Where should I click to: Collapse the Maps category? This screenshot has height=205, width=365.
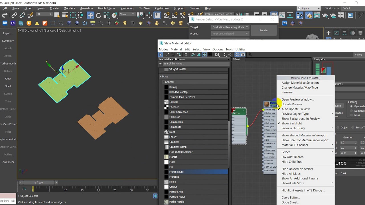[x=161, y=77]
